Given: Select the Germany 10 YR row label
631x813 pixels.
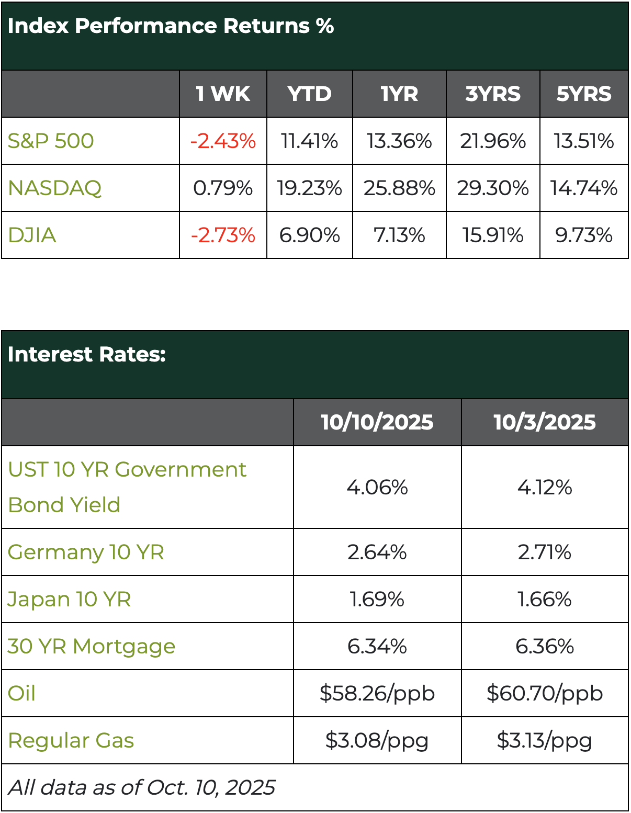Looking at the screenshot, I should click(86, 552).
